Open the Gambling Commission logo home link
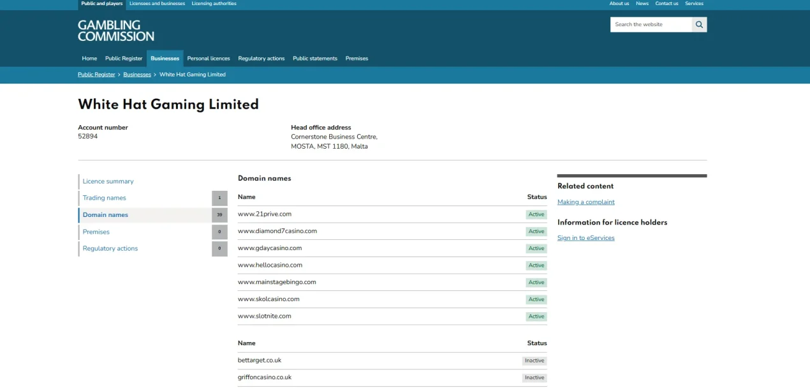This screenshot has height=388, width=810. [116, 31]
